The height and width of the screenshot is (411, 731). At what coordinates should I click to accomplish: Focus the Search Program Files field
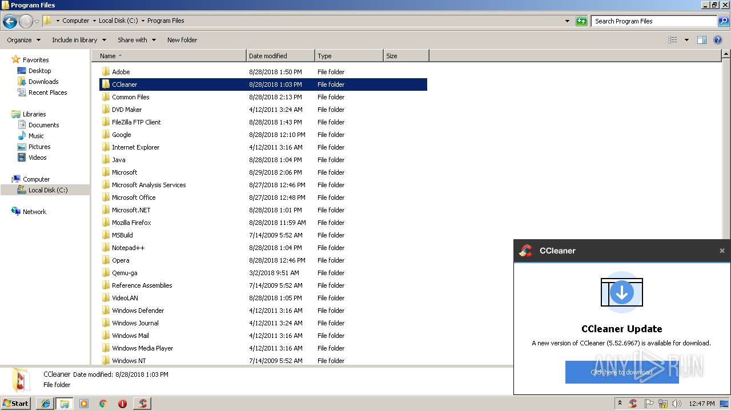tap(654, 21)
